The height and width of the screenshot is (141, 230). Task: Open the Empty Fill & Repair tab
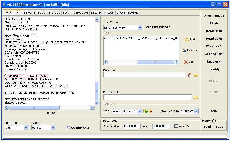click(x=102, y=13)
